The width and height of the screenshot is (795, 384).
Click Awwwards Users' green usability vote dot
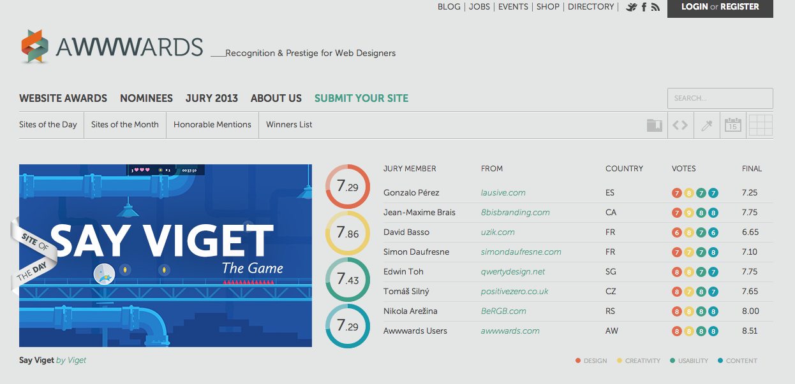(701, 331)
